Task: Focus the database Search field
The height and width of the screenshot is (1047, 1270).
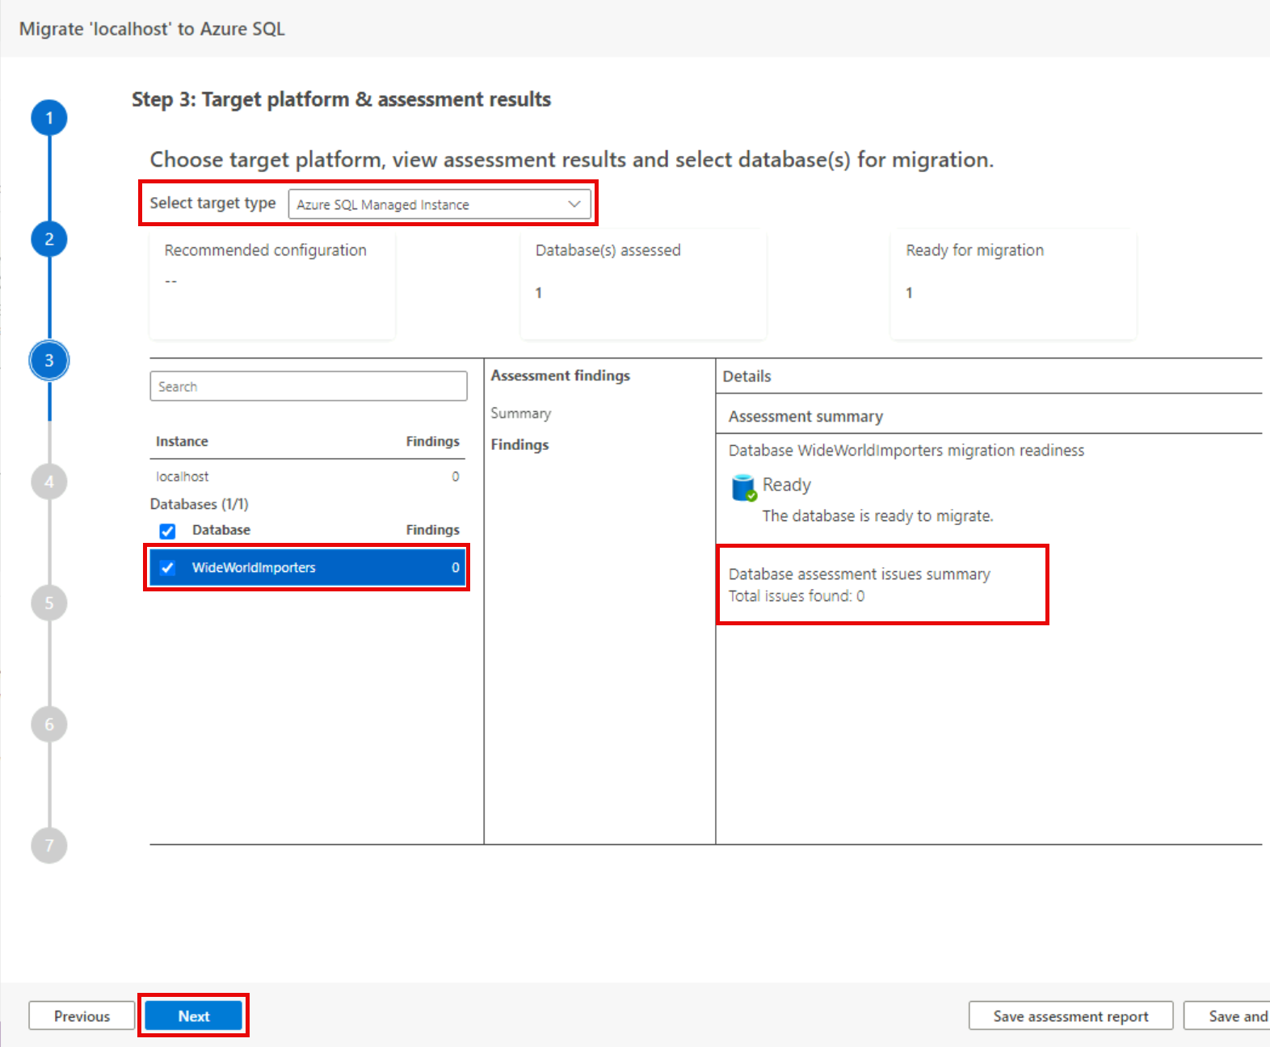Action: 308,387
